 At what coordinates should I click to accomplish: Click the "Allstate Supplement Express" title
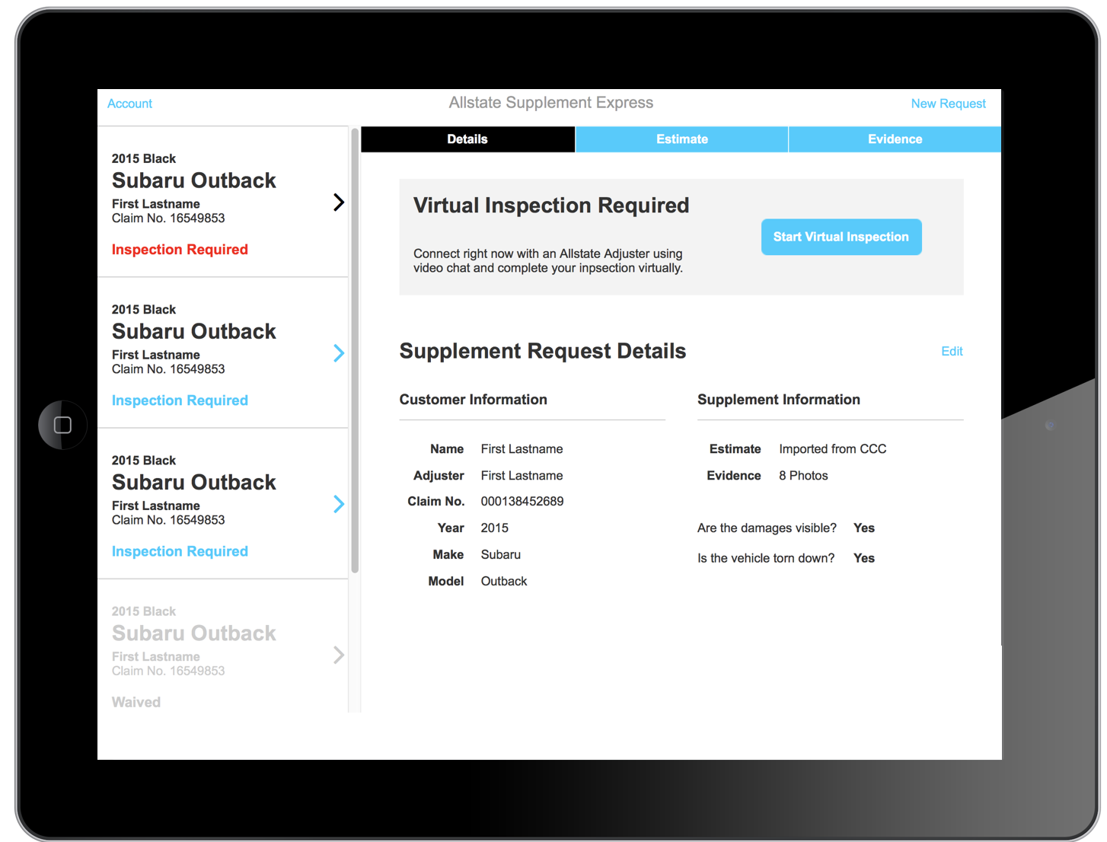click(x=551, y=103)
